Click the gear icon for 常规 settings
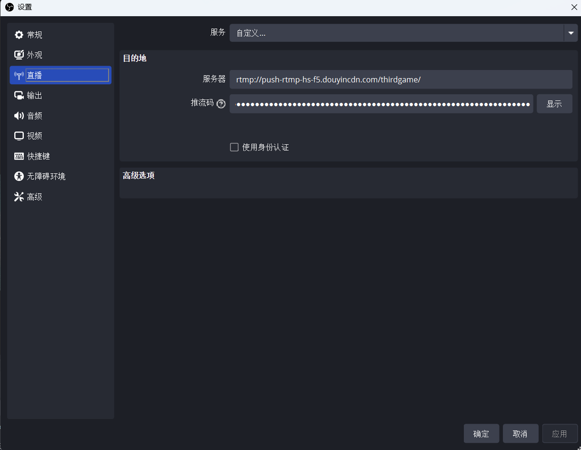This screenshot has width=581, height=450. coord(19,35)
